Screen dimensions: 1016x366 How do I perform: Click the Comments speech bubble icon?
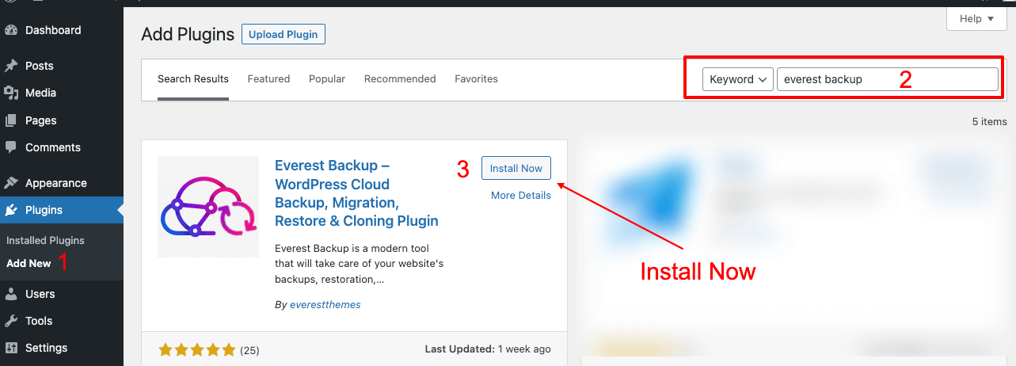(x=11, y=147)
